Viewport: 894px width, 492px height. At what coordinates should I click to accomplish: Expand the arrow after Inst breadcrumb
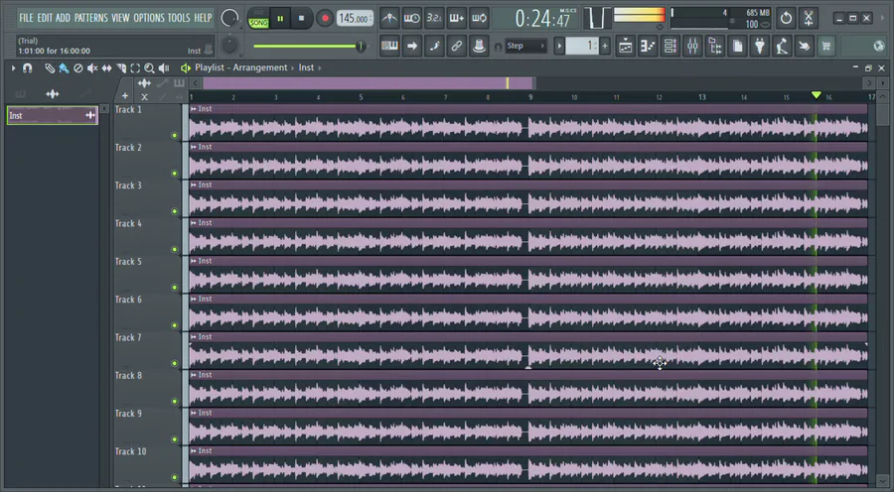tap(320, 67)
